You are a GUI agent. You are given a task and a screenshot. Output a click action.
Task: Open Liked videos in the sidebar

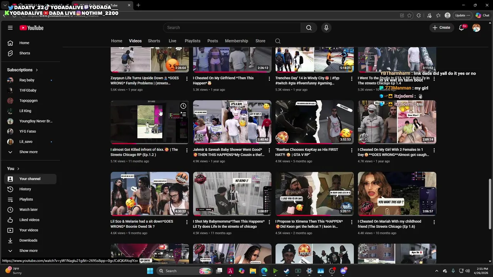pyautogui.click(x=30, y=220)
